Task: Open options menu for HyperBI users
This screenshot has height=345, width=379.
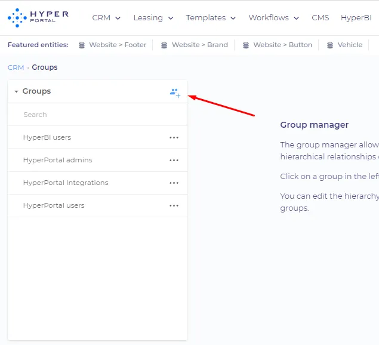Action: tap(174, 137)
